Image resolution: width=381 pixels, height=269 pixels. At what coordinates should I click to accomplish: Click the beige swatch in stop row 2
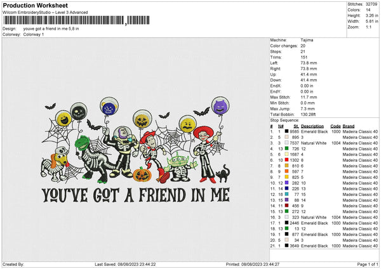tap(286, 137)
